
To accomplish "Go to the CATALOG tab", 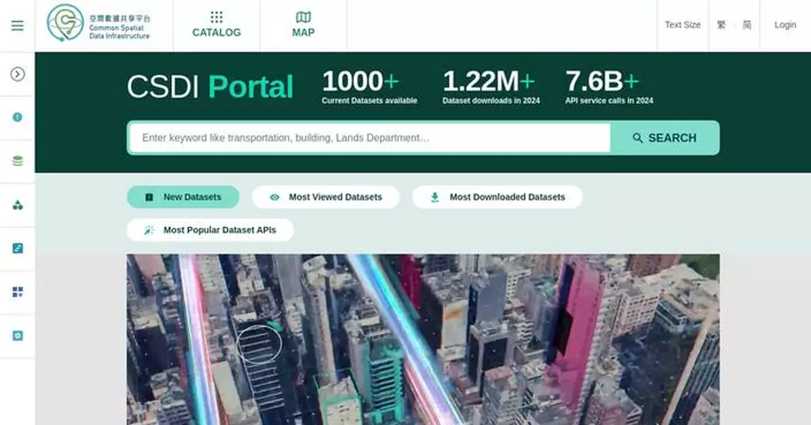I will coord(216,25).
